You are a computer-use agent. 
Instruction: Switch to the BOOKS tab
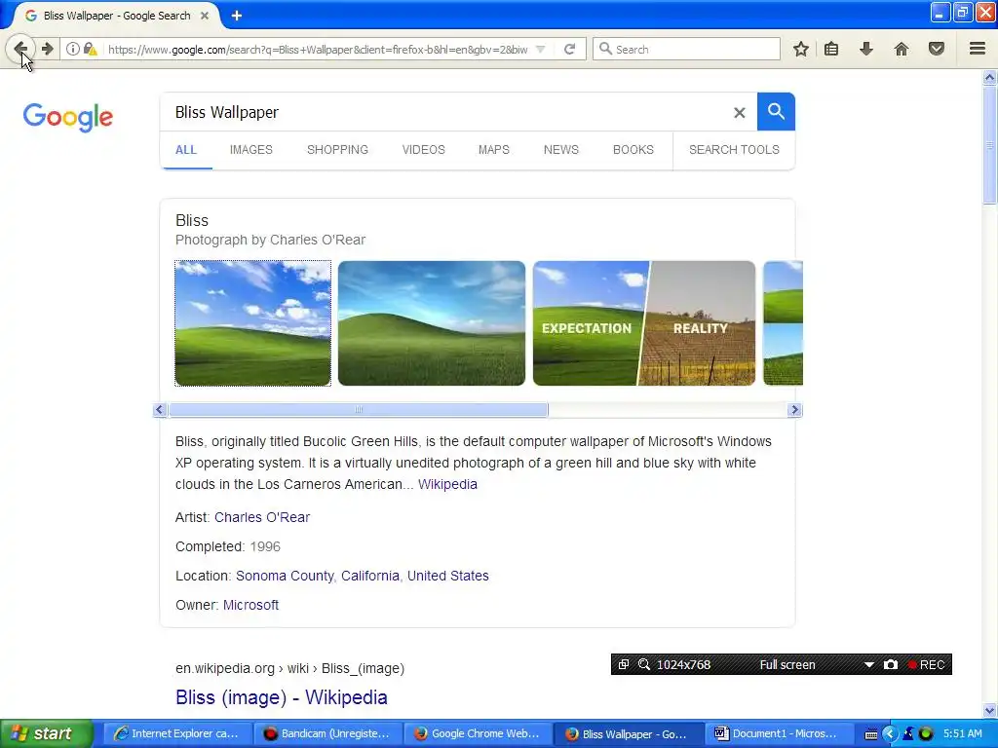pos(633,149)
